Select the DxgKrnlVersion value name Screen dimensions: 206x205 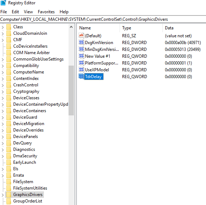pos(99,43)
